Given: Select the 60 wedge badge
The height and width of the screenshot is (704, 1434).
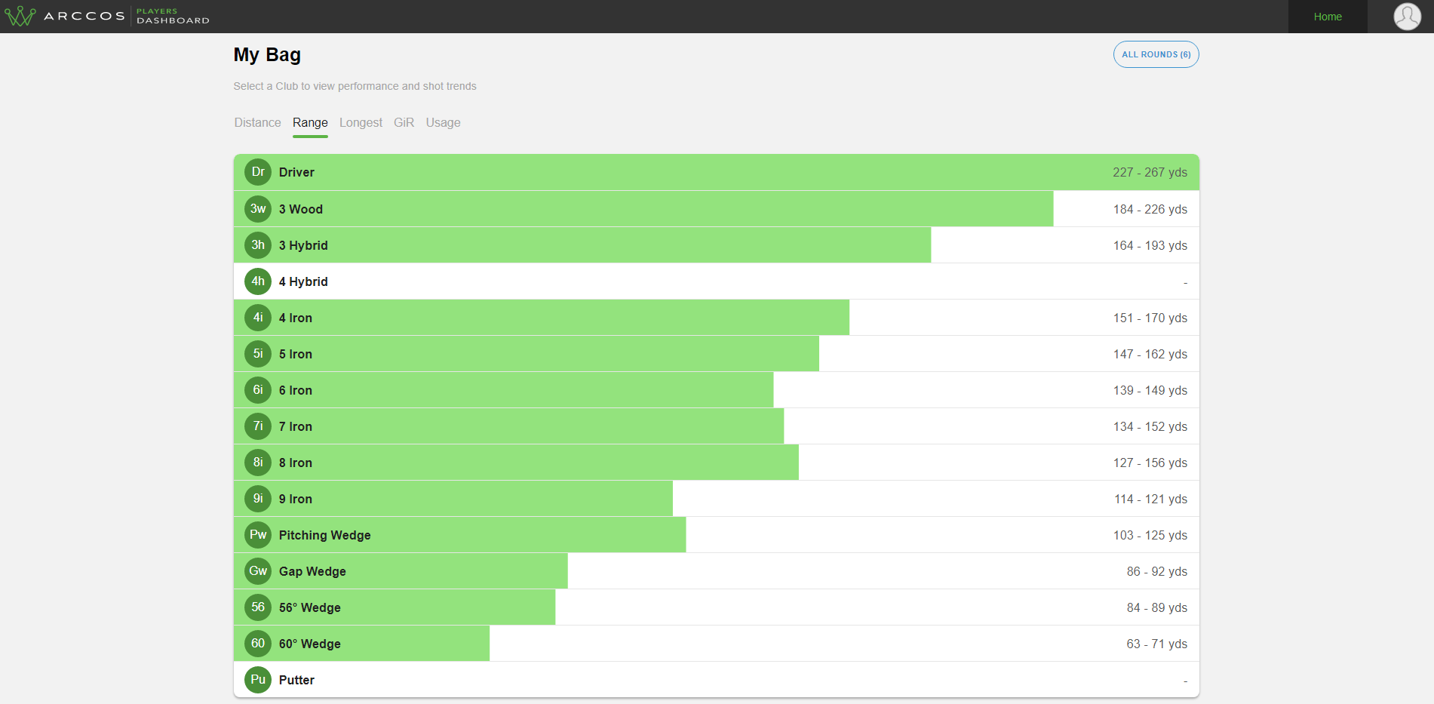Looking at the screenshot, I should pyautogui.click(x=258, y=644).
